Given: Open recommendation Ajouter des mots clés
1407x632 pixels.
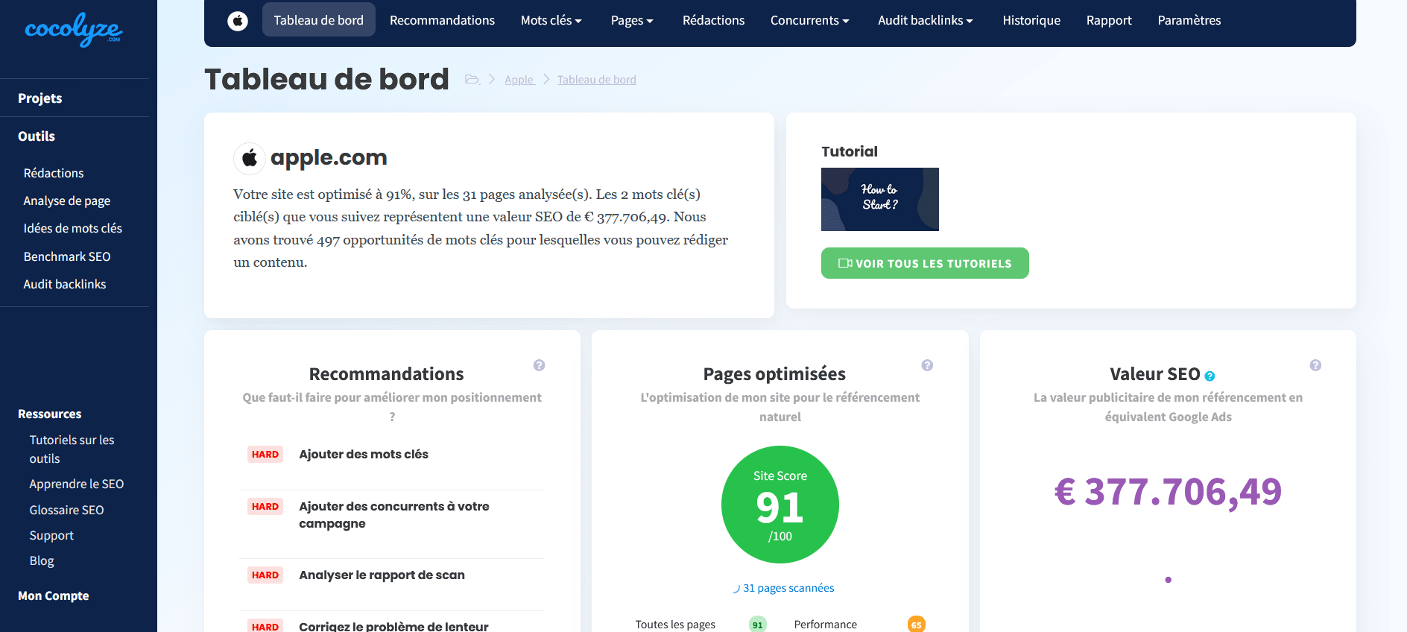Looking at the screenshot, I should [364, 454].
